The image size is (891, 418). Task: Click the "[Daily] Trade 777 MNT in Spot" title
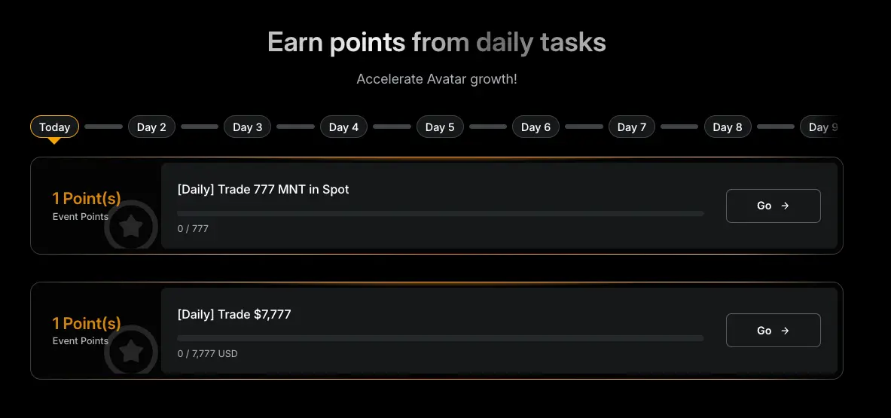coord(263,189)
